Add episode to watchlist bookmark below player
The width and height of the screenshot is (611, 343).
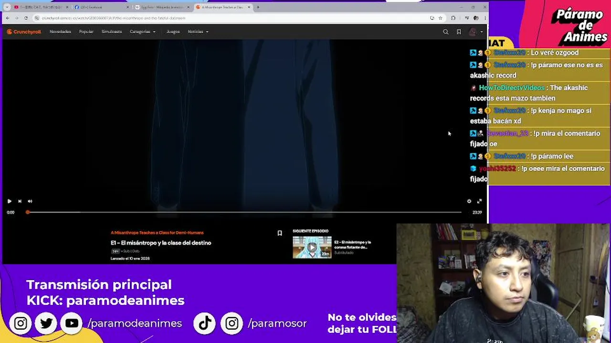(x=280, y=233)
